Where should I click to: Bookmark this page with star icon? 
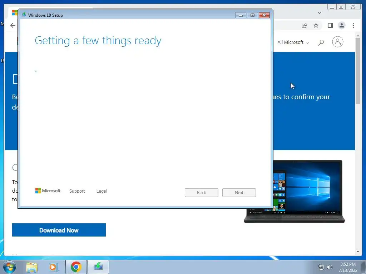pos(316,25)
